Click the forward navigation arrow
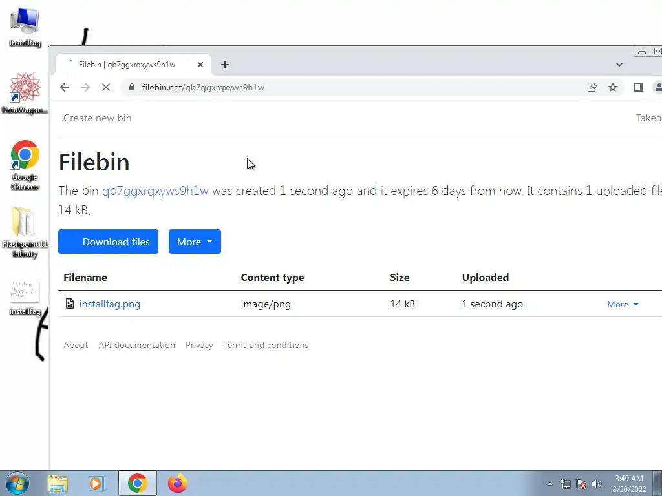This screenshot has height=496, width=662. [85, 87]
